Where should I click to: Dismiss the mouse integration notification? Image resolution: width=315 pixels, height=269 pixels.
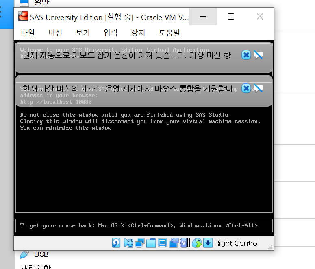click(x=246, y=88)
